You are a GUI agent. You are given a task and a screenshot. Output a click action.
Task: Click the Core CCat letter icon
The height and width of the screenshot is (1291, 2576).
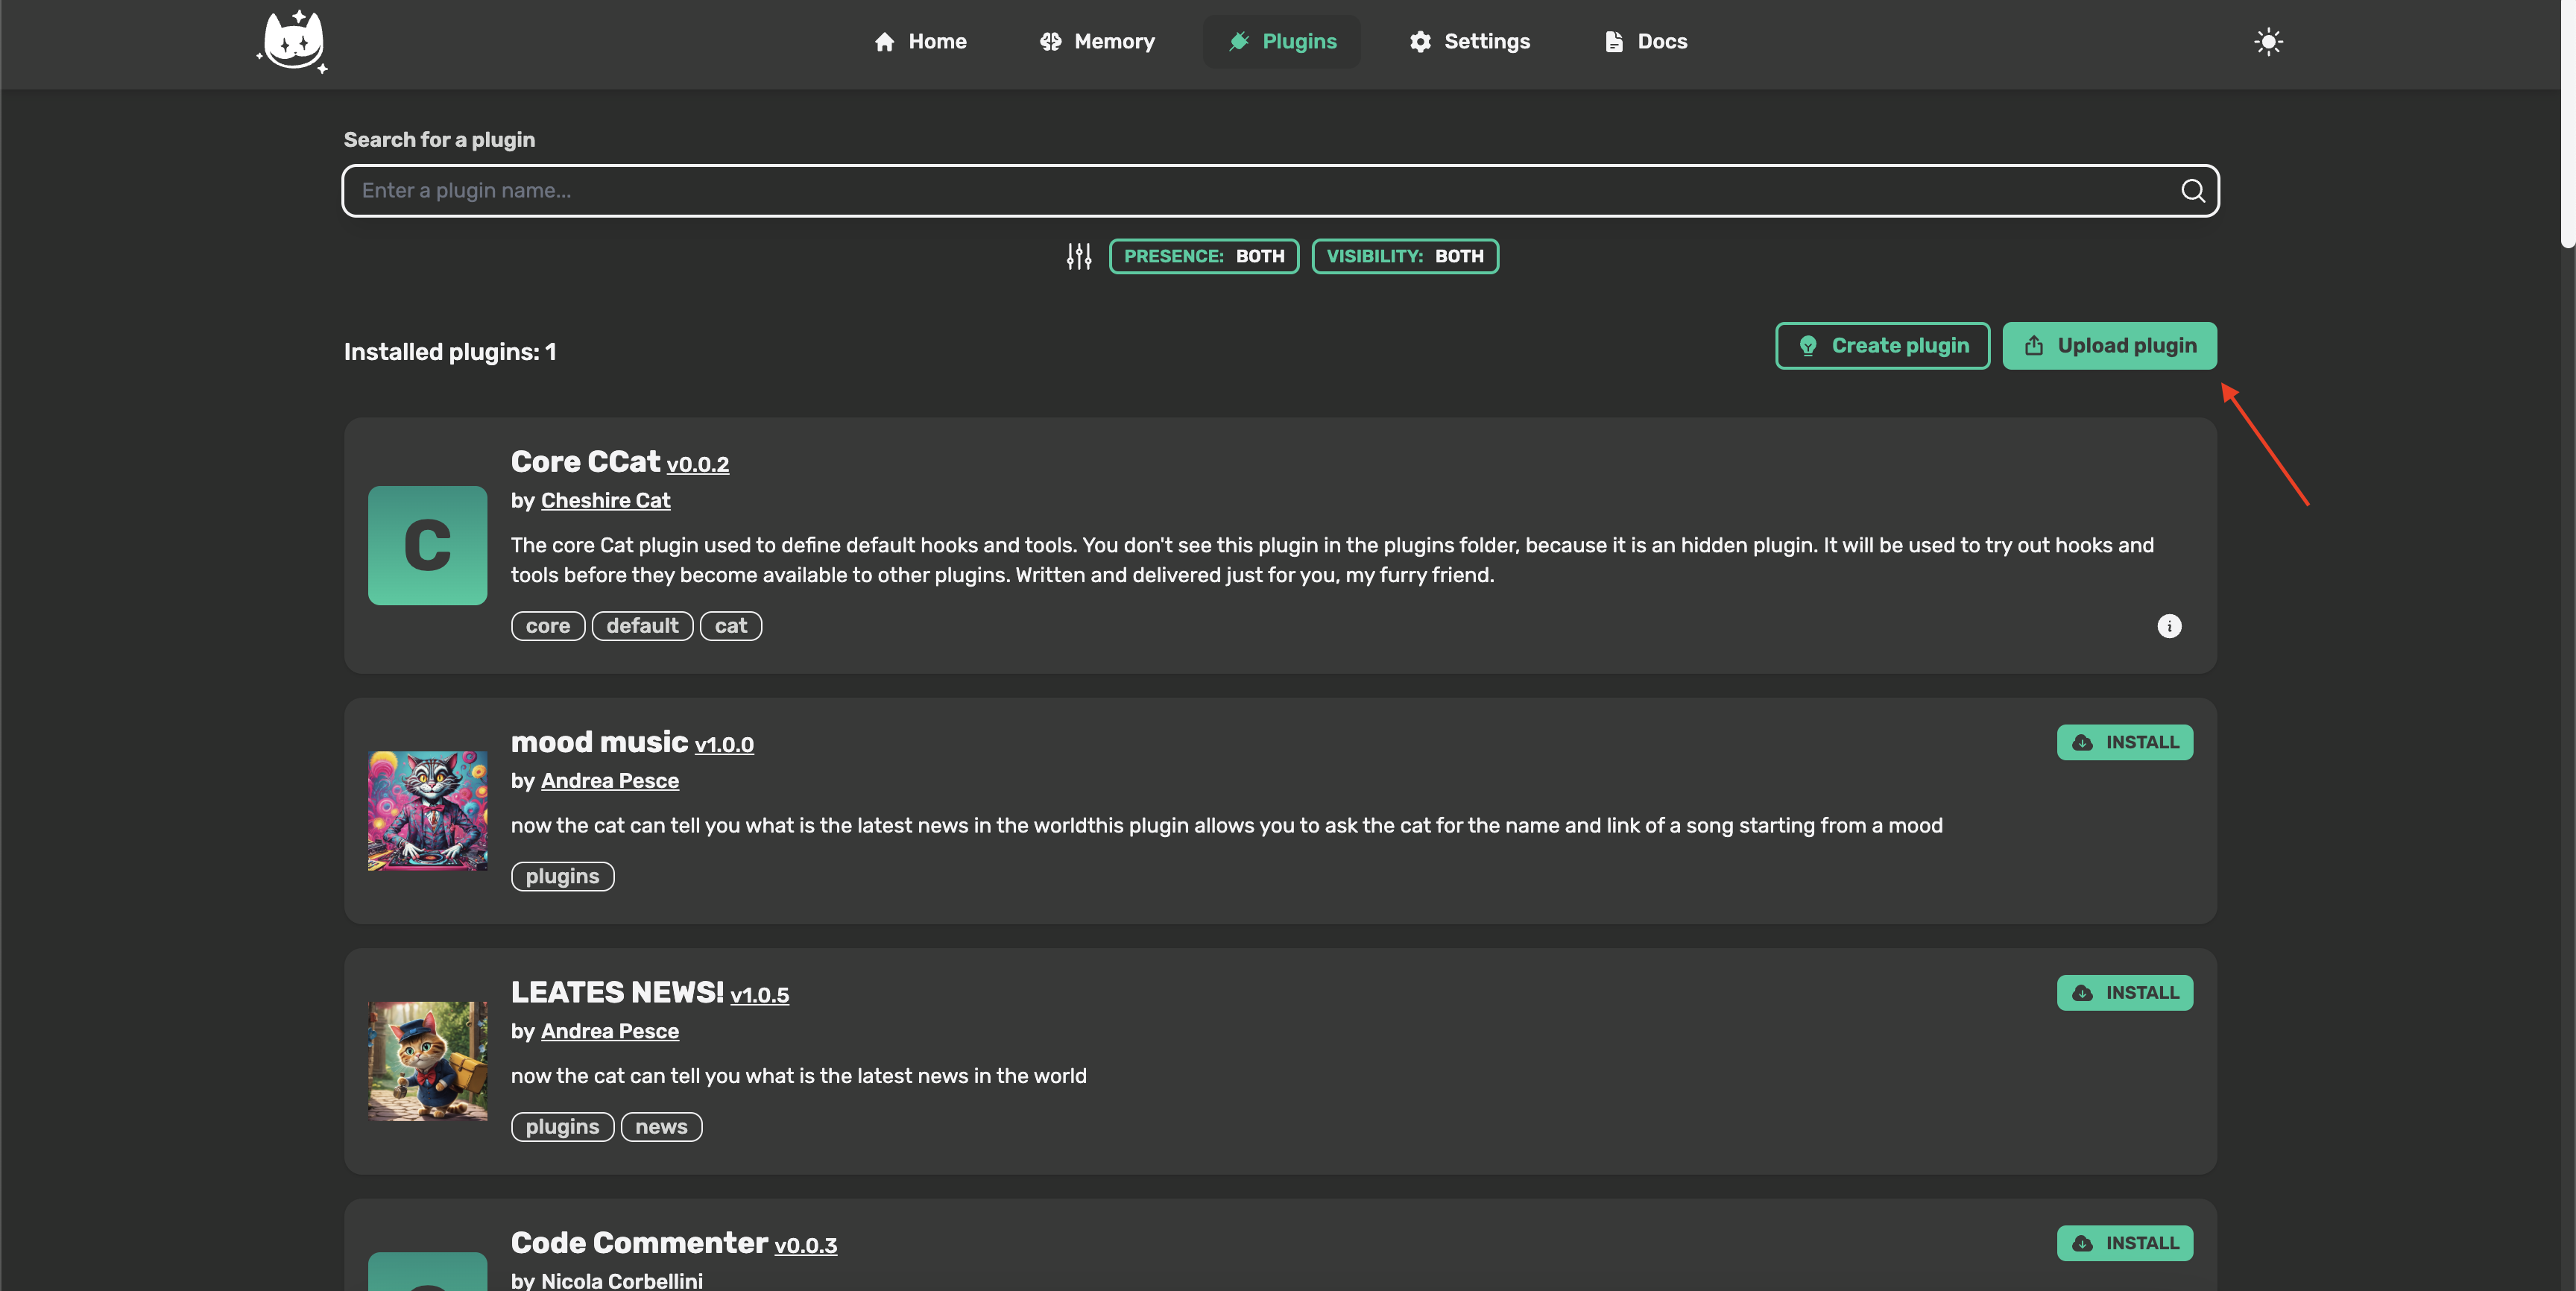tap(427, 546)
